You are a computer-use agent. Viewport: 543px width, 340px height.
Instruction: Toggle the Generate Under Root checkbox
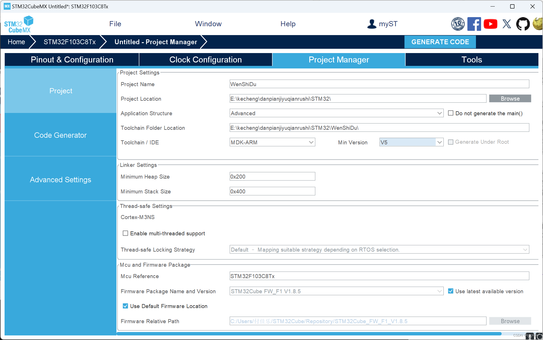coord(451,142)
